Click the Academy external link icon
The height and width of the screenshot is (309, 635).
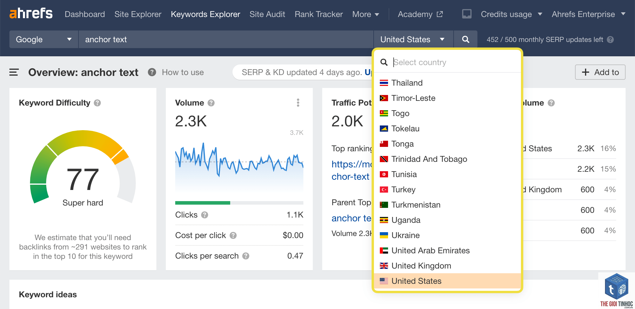(x=440, y=14)
